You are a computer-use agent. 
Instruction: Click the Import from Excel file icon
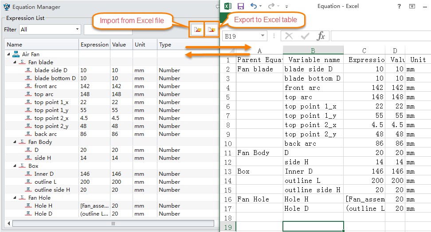tap(197, 29)
